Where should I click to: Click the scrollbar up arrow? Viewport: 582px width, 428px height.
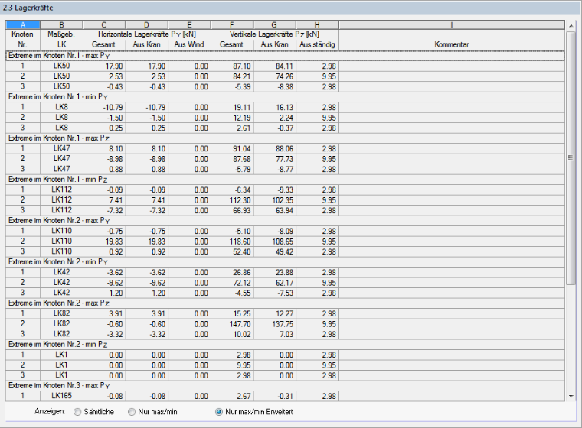[x=571, y=25]
